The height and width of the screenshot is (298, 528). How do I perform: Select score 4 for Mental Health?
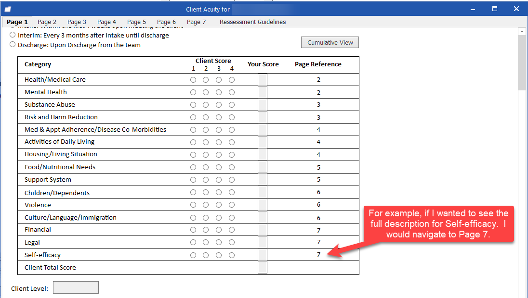coord(232,92)
